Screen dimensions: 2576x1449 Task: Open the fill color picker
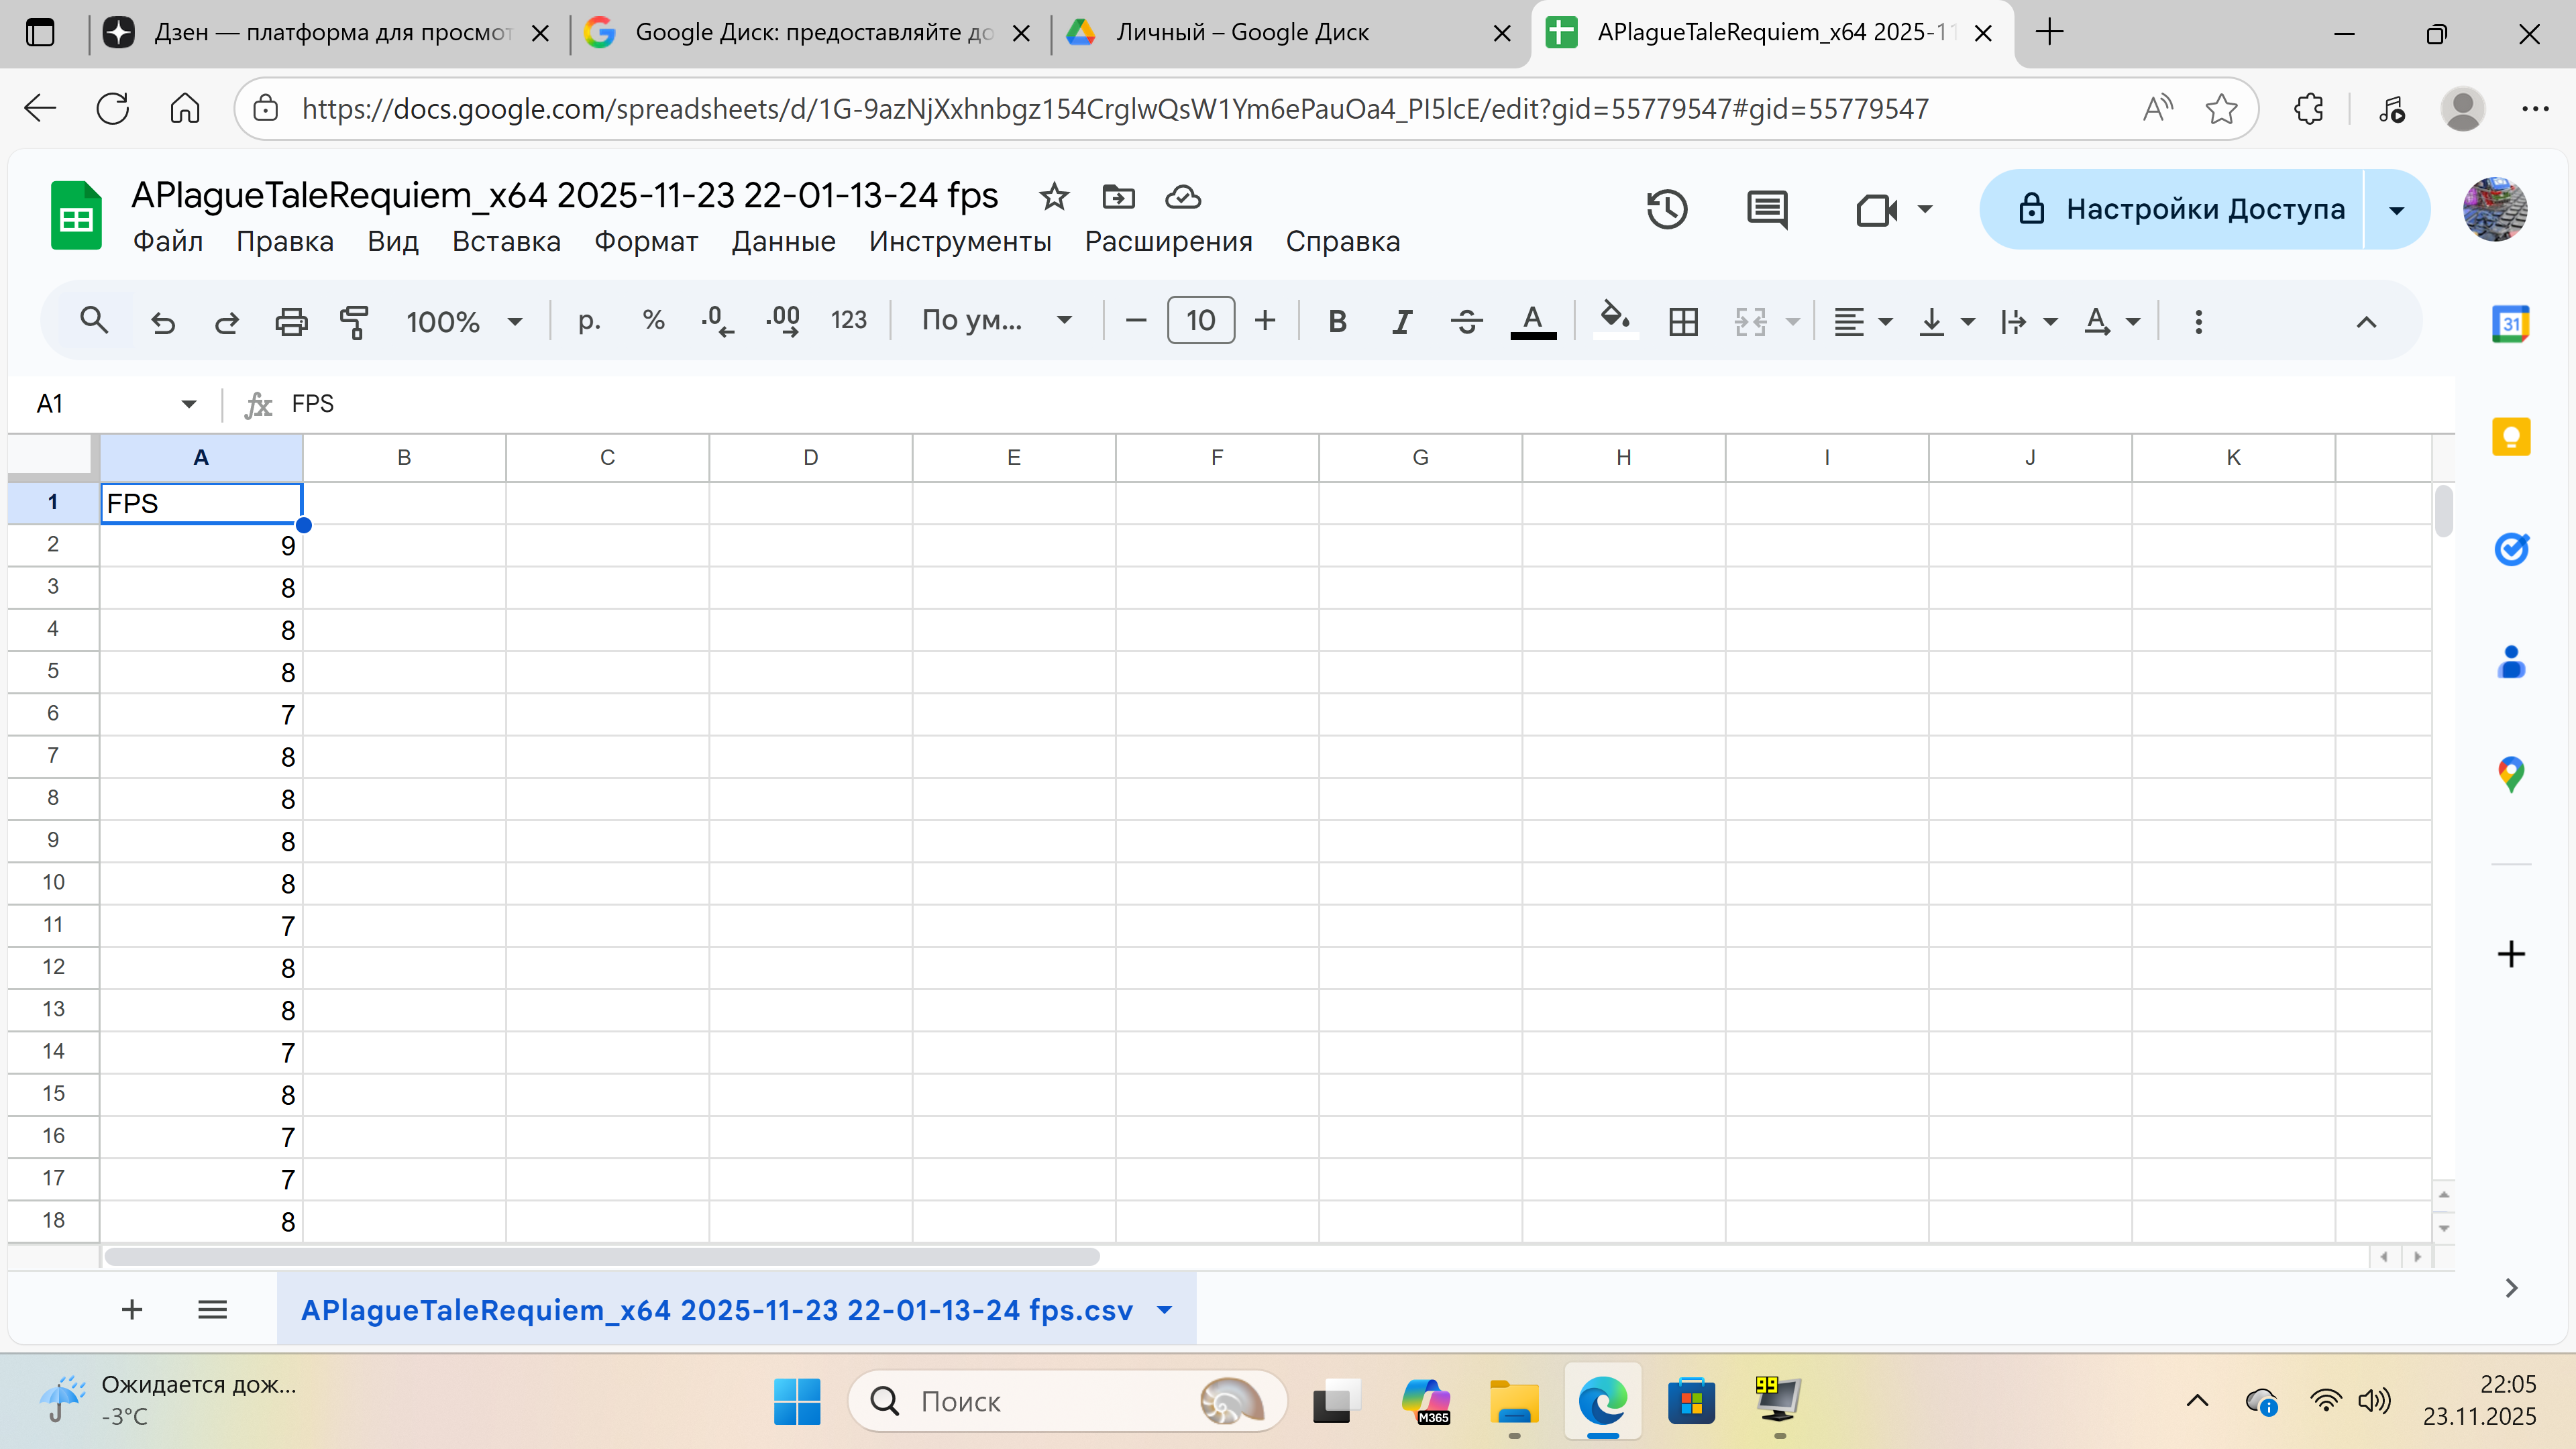1615,321
